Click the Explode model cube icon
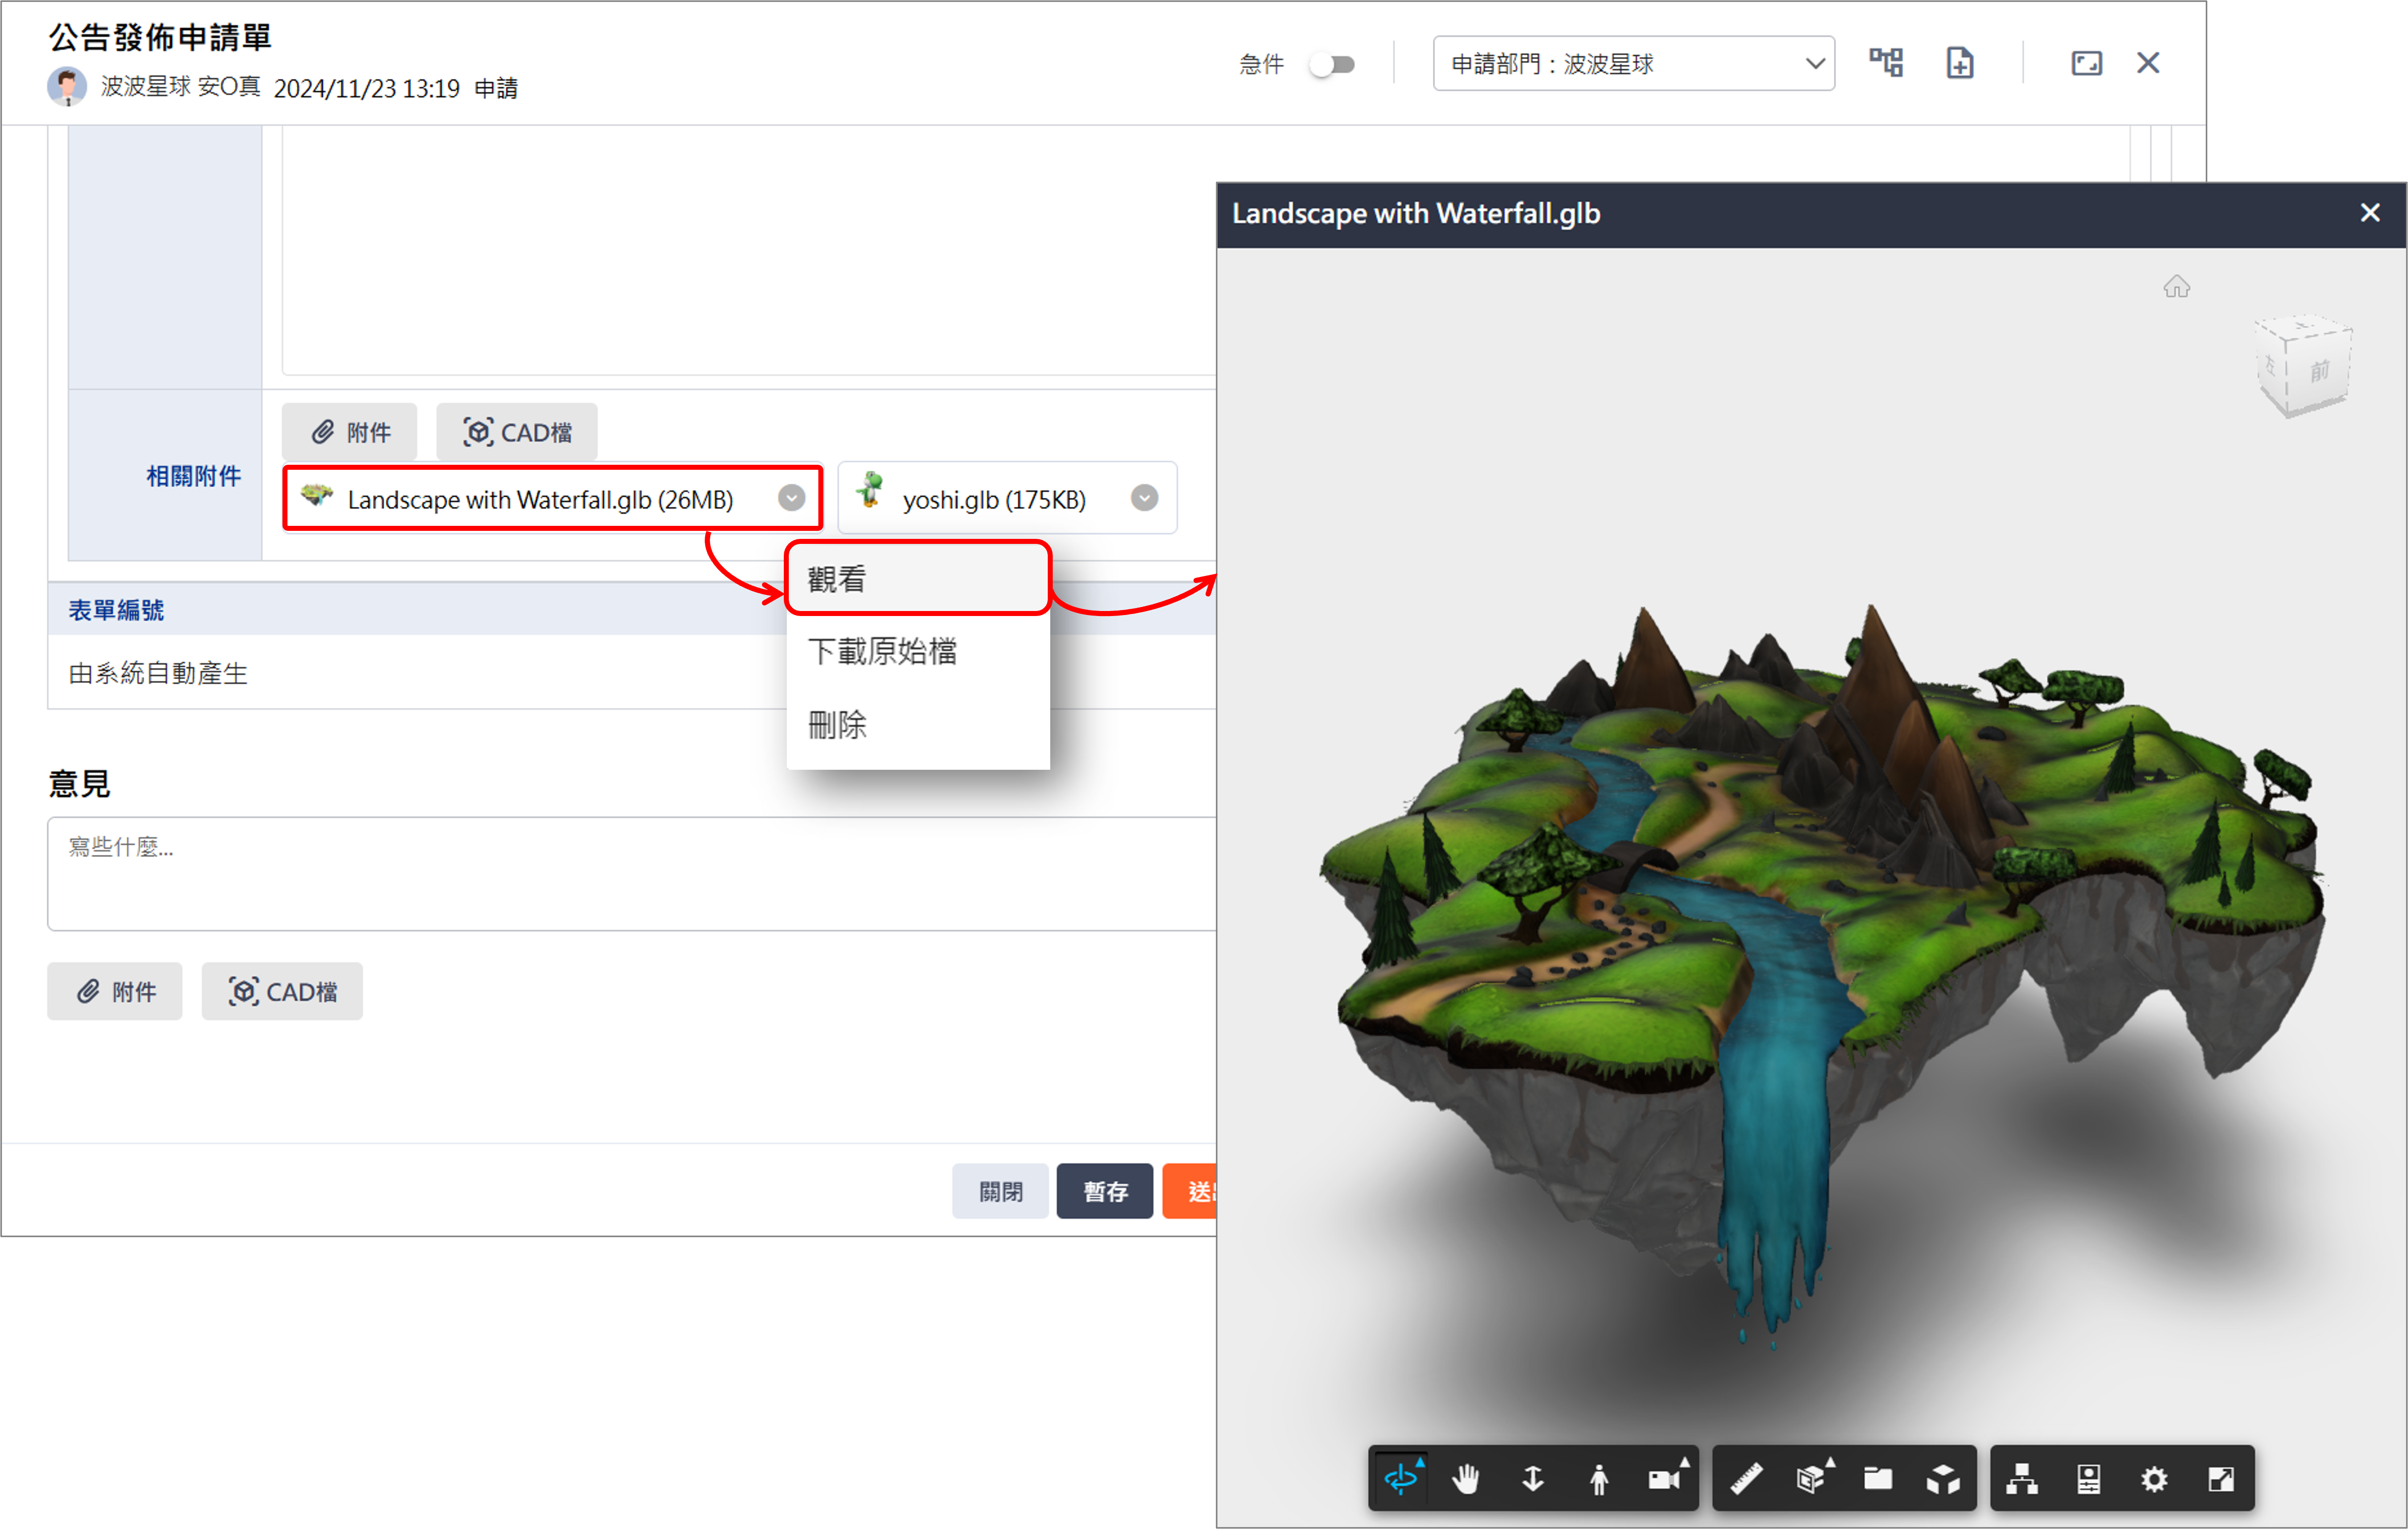Viewport: 2408px width, 1529px height. click(x=1943, y=1478)
